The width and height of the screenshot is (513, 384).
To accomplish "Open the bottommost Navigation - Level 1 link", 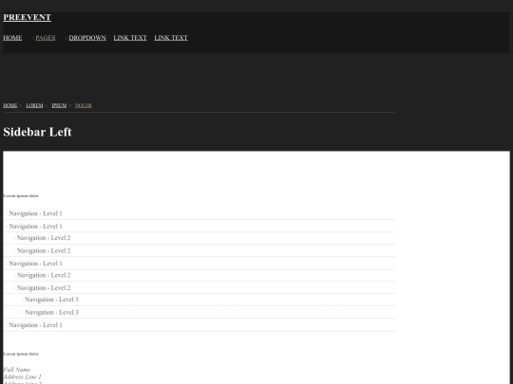I will 36,325.
